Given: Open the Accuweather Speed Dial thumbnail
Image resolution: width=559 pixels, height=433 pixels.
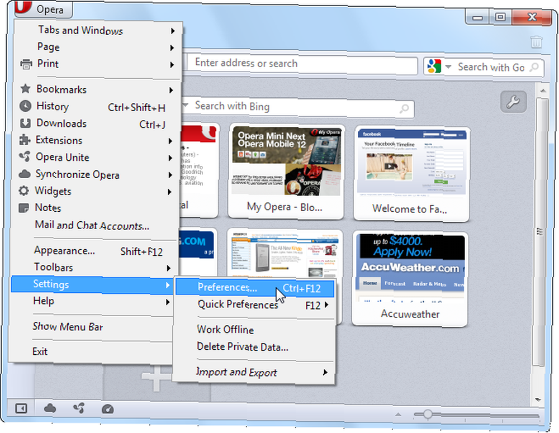Looking at the screenshot, I should (410, 279).
